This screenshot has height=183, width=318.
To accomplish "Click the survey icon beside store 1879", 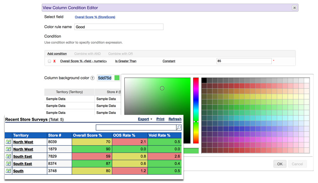I will point(8,149).
